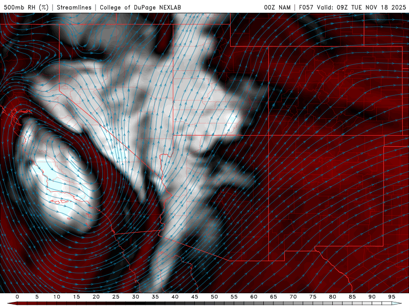Click the color bar value 55
Image resolution: width=409 pixels, height=306 pixels.
click(234, 297)
